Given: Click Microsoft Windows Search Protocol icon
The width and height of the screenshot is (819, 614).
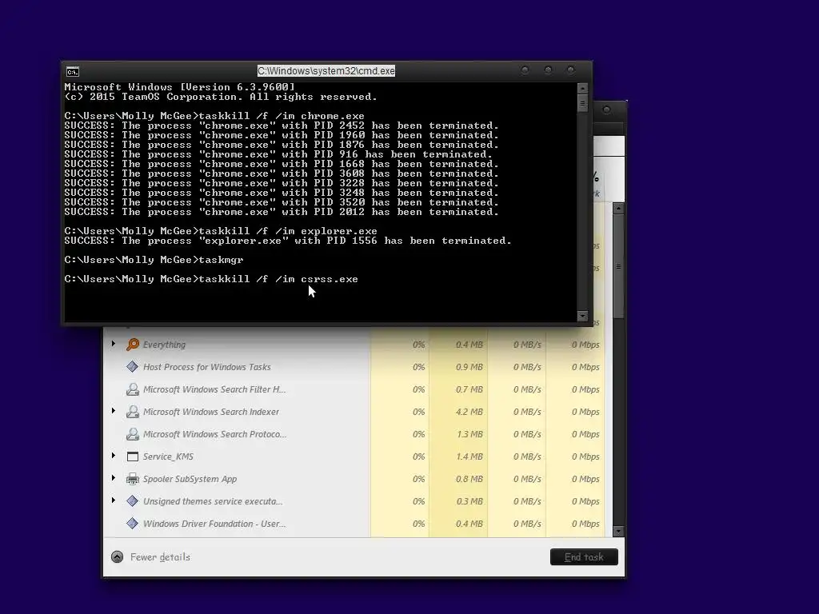Looking at the screenshot, I should click(x=133, y=434).
